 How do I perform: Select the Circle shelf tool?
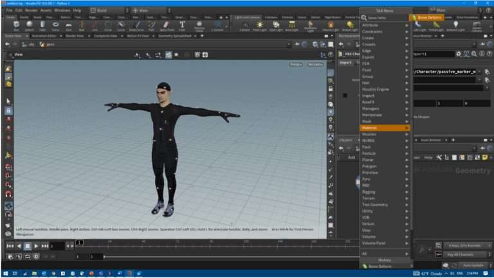108,26
